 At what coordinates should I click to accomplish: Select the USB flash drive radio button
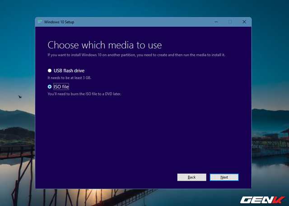coord(50,71)
